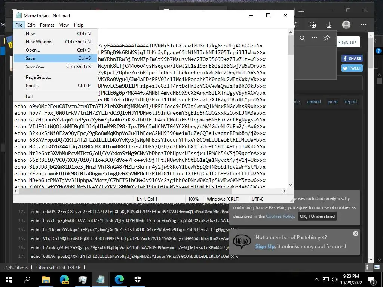This screenshot has height=287, width=383.
Task: Choose Print... from the File menu
Action: (56, 86)
